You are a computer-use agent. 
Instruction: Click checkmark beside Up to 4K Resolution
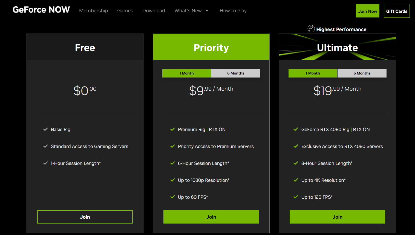pyautogui.click(x=296, y=180)
